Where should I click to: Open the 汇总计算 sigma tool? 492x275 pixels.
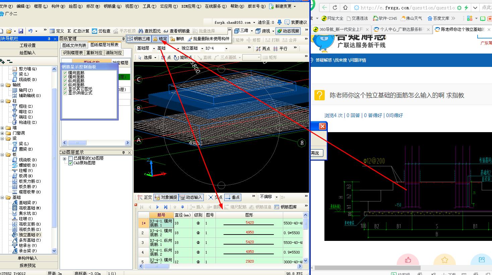coord(78,31)
